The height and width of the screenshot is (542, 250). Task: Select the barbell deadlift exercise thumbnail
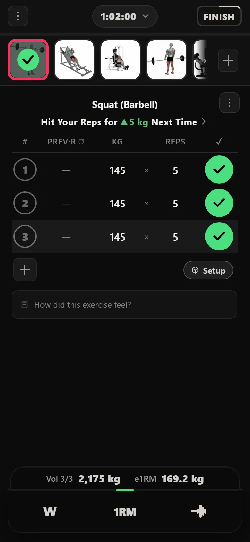pyautogui.click(x=167, y=60)
